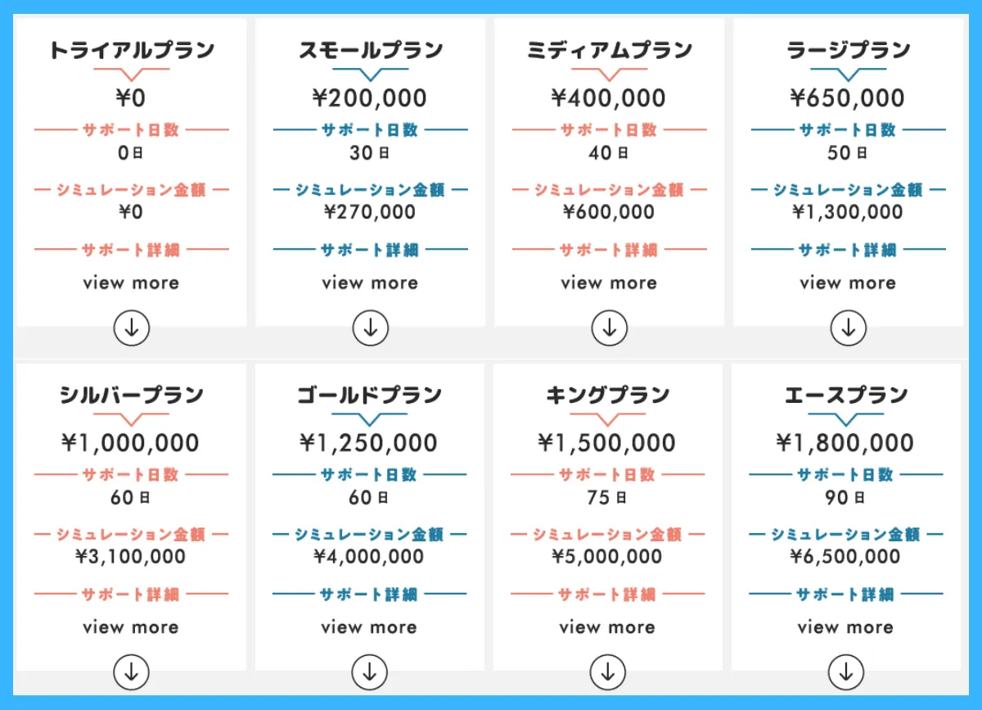The width and height of the screenshot is (982, 710).
Task: Select the シルバープラン heading
Action: (131, 396)
